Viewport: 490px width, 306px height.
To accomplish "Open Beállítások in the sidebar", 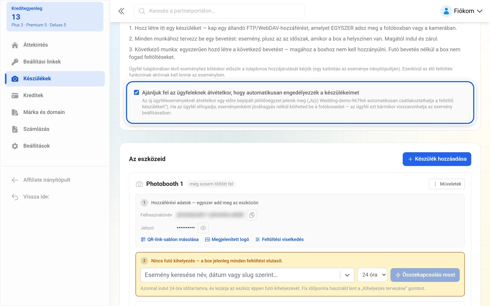I will [55, 146].
